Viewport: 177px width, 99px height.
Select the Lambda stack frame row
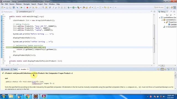172,24
